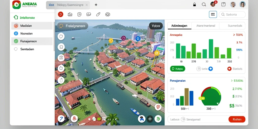Select the eraser tool in toolbar

click(x=98, y=14)
